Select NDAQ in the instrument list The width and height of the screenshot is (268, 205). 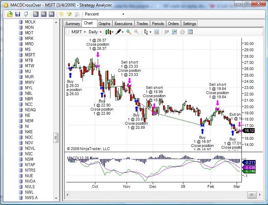(x=30, y=110)
